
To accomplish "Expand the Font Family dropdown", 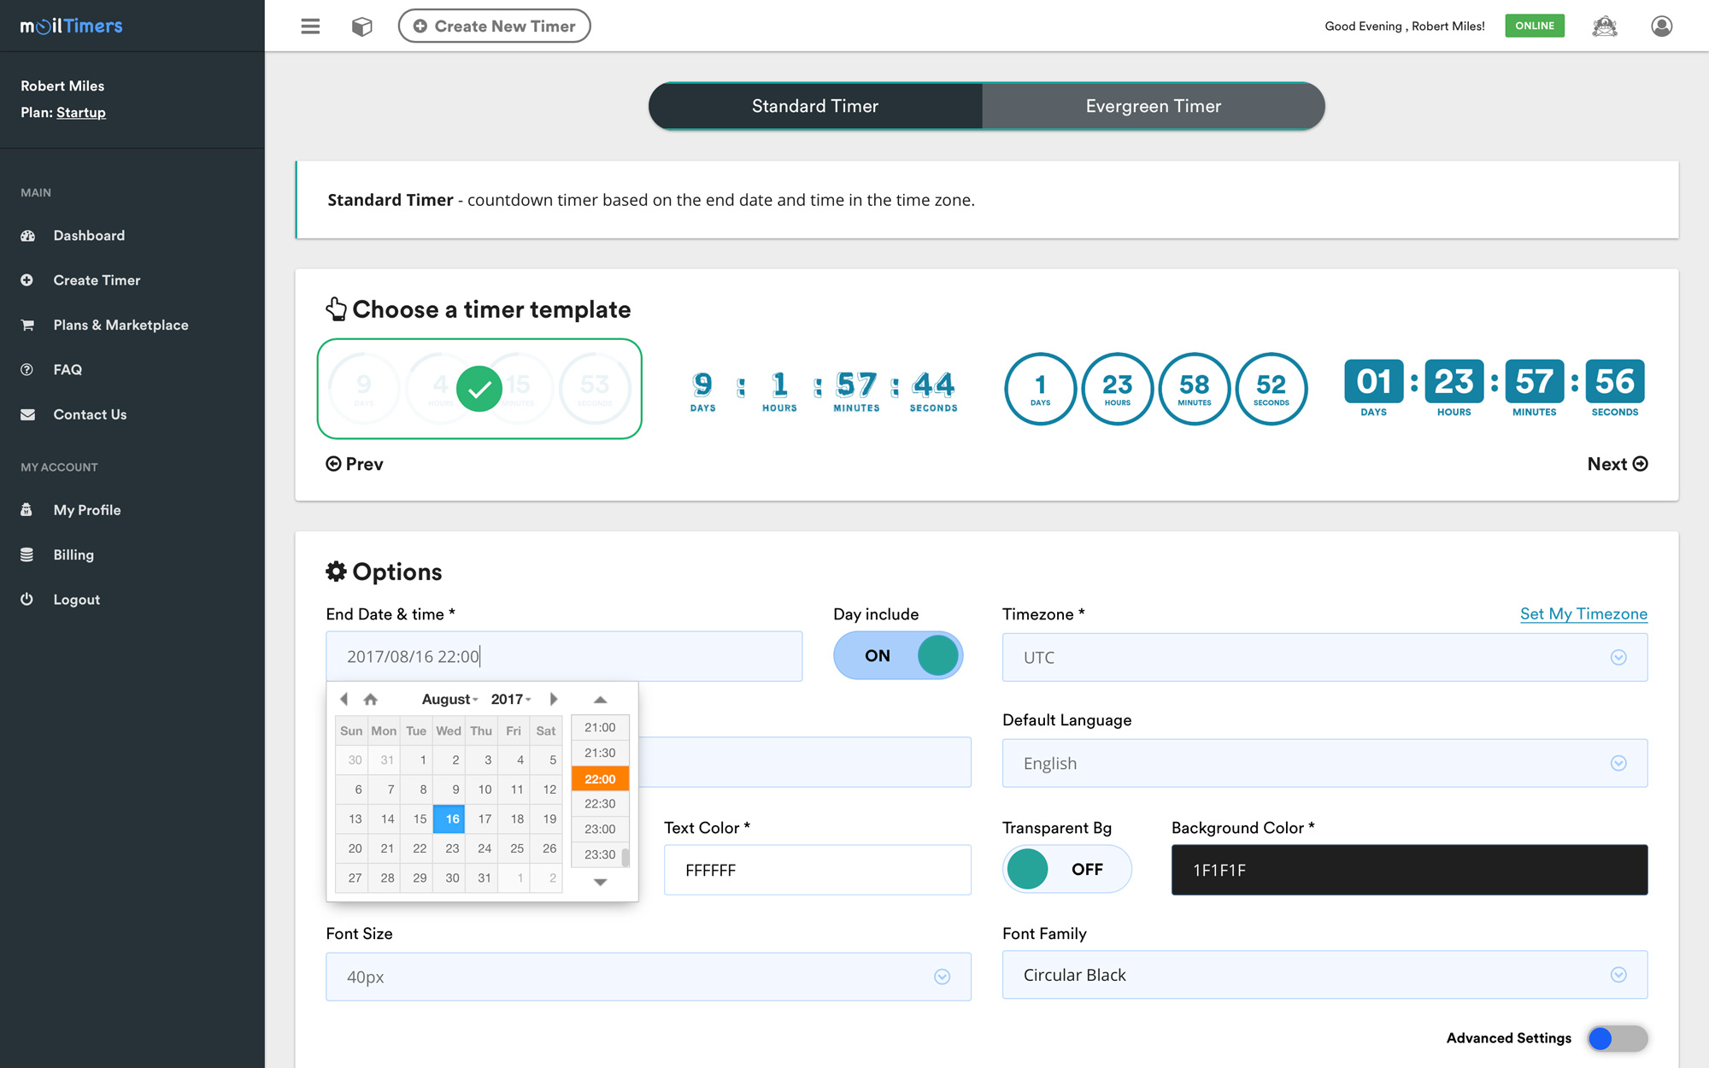I will (1324, 975).
